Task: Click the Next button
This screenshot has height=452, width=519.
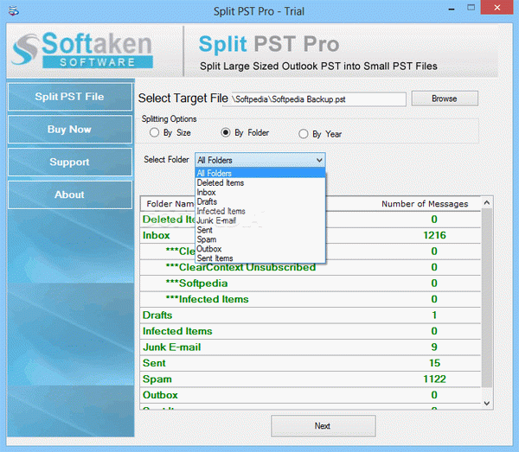Action: 323,426
